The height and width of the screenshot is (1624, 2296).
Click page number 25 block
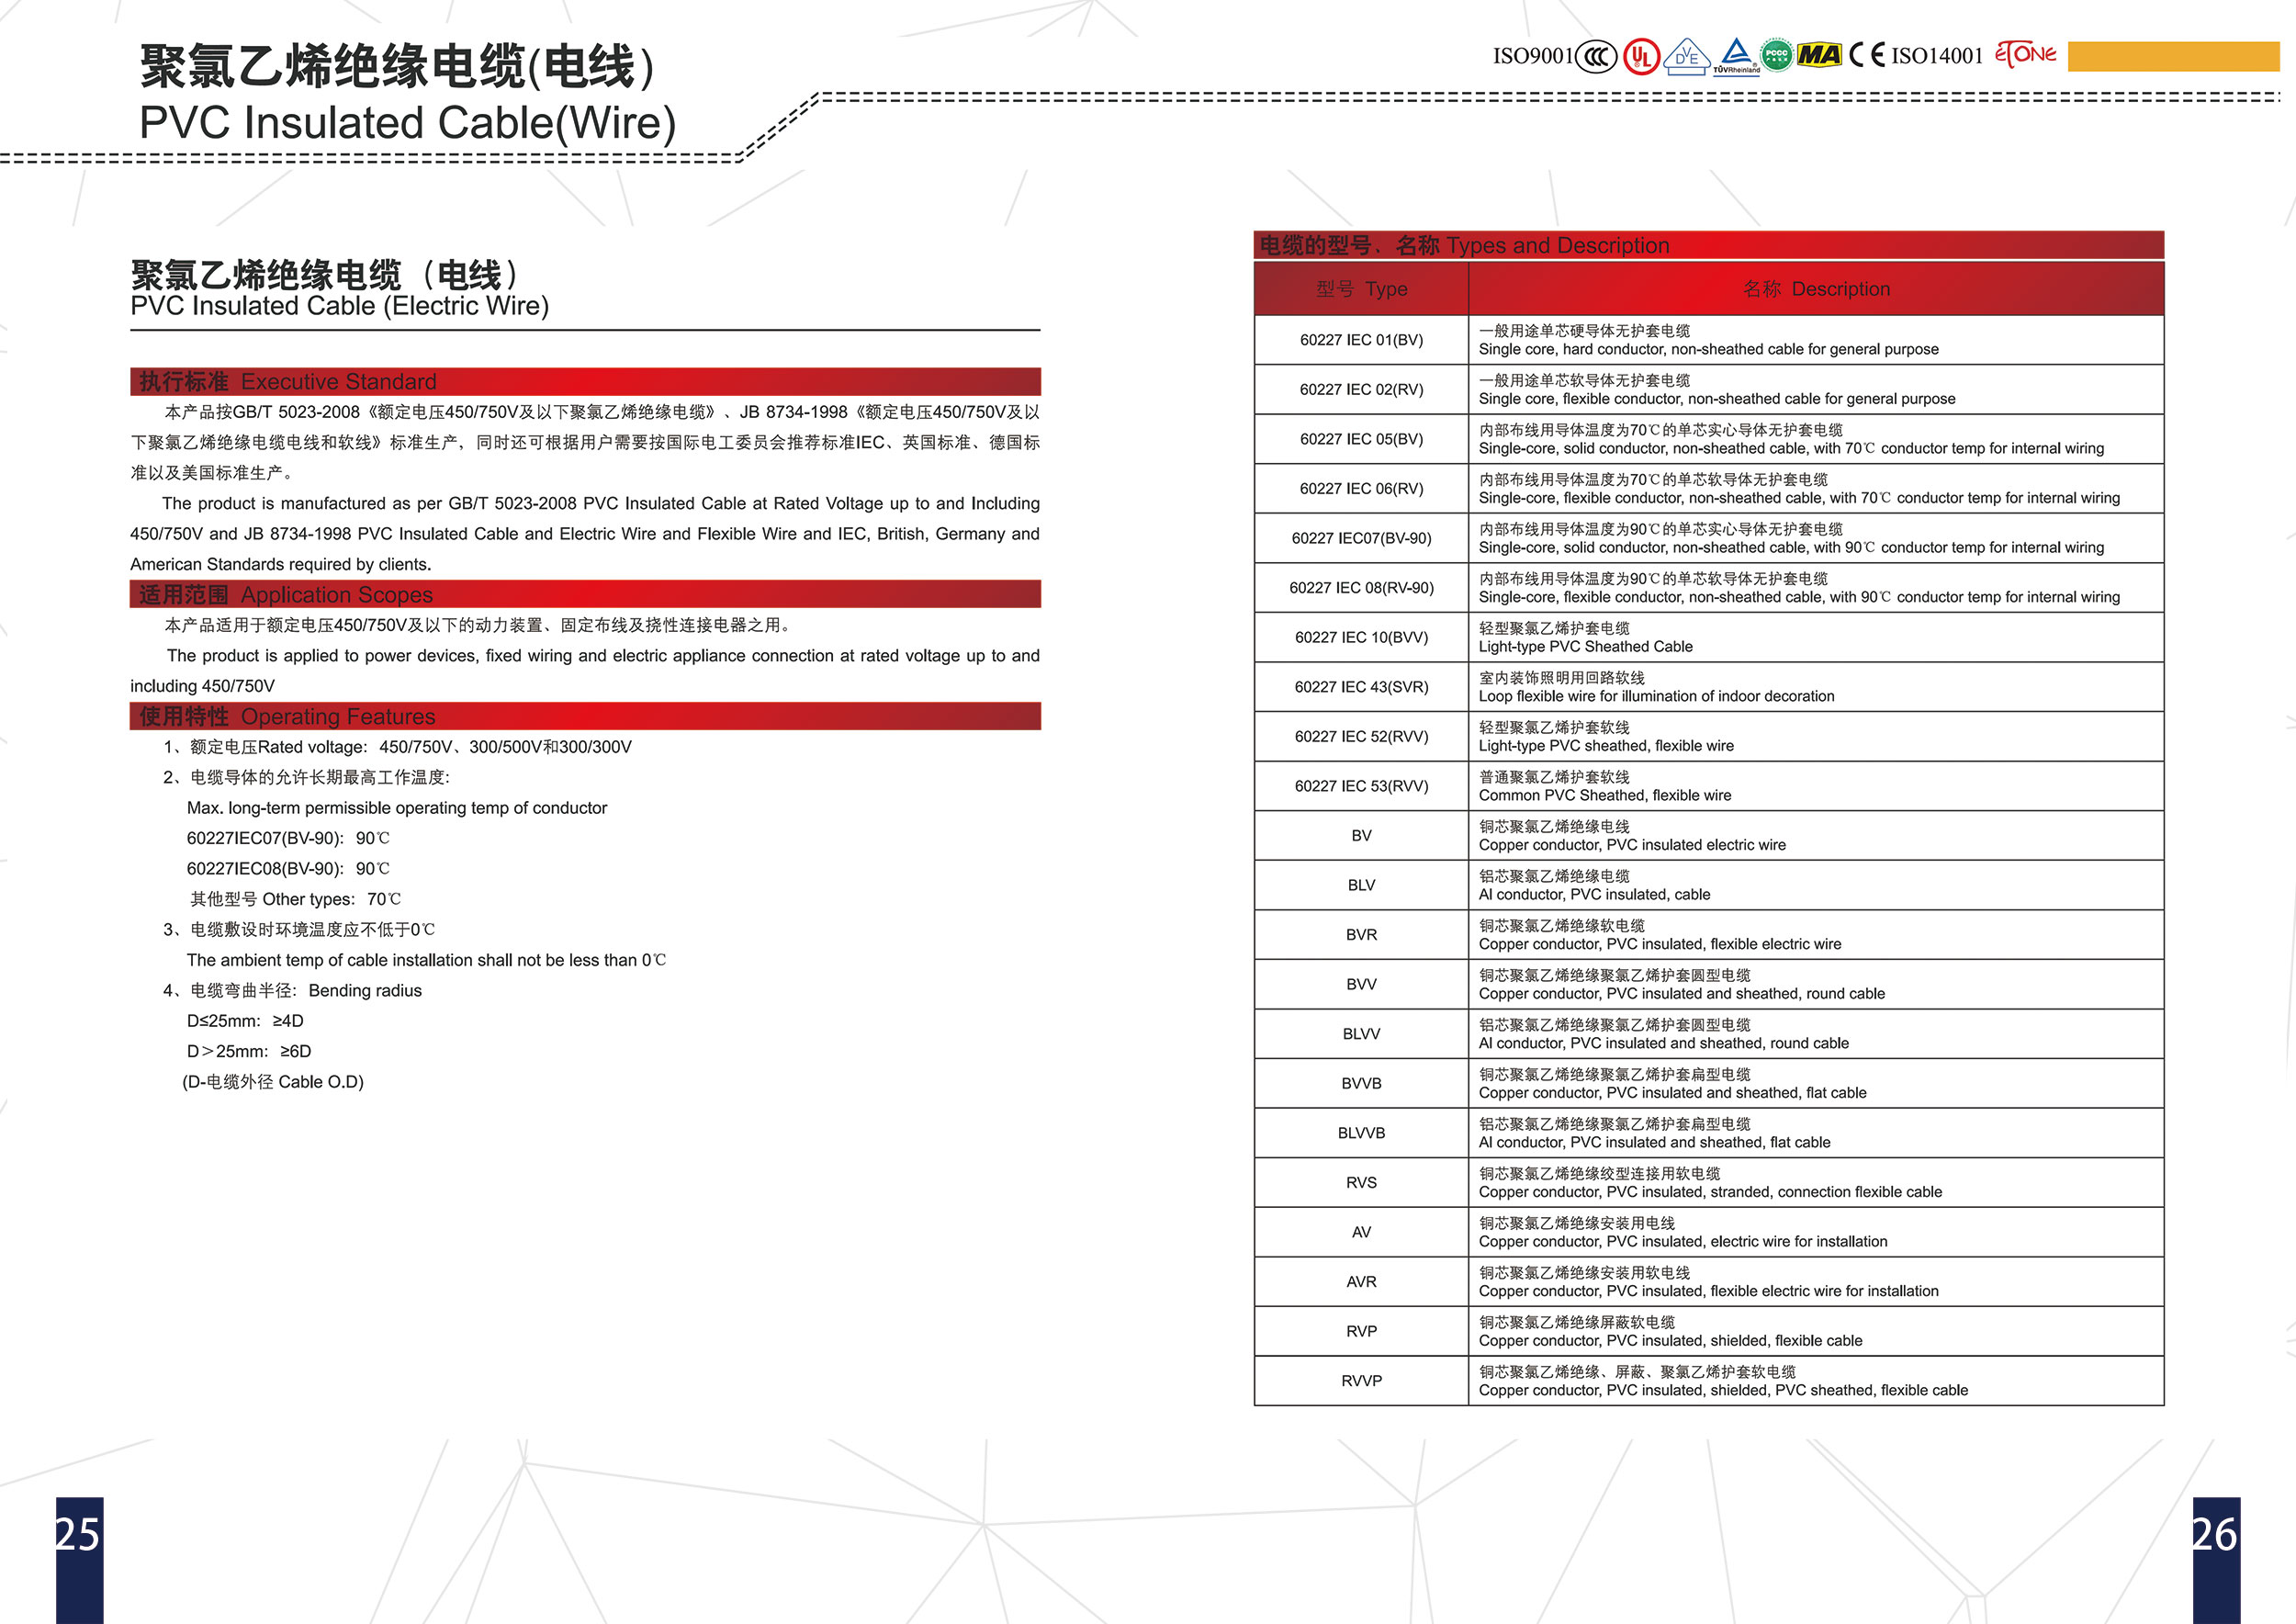pyautogui.click(x=79, y=1559)
